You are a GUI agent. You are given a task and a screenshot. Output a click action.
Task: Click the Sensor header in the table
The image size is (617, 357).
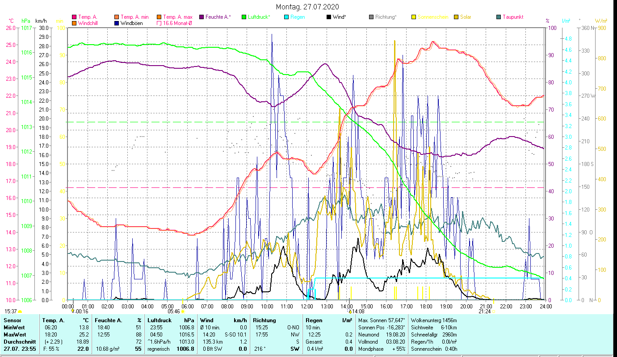click(x=12, y=320)
